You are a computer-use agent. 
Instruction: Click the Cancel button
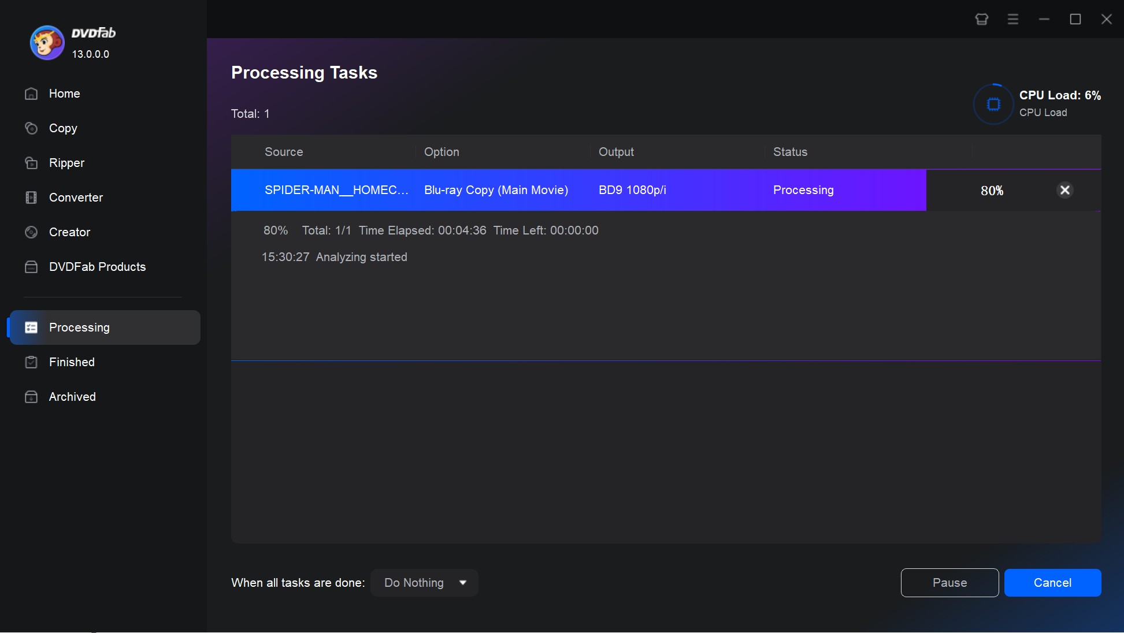(1053, 582)
